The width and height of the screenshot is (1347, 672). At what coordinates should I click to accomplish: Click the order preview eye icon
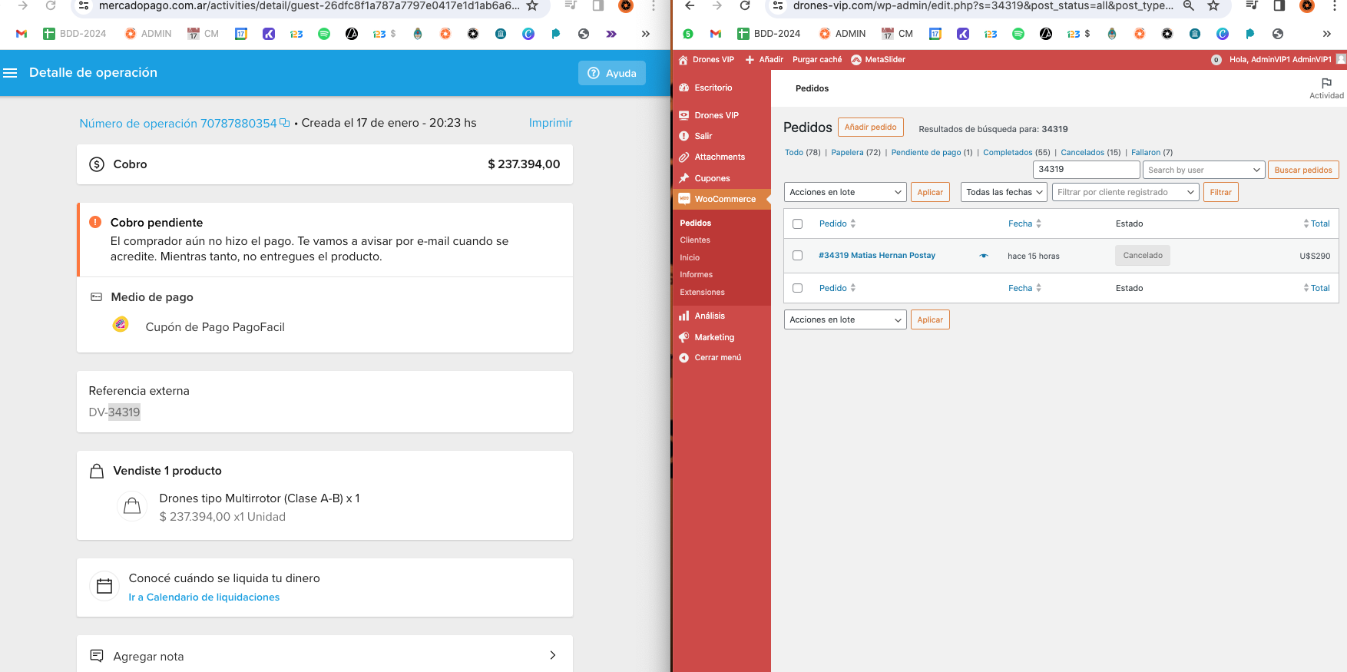984,256
